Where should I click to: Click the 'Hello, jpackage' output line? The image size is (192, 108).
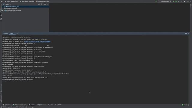pyautogui.click(x=8, y=64)
